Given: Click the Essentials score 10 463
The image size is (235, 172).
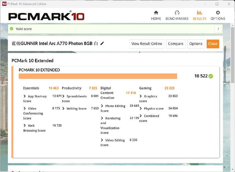Looking at the screenshot, I should coord(53,88).
